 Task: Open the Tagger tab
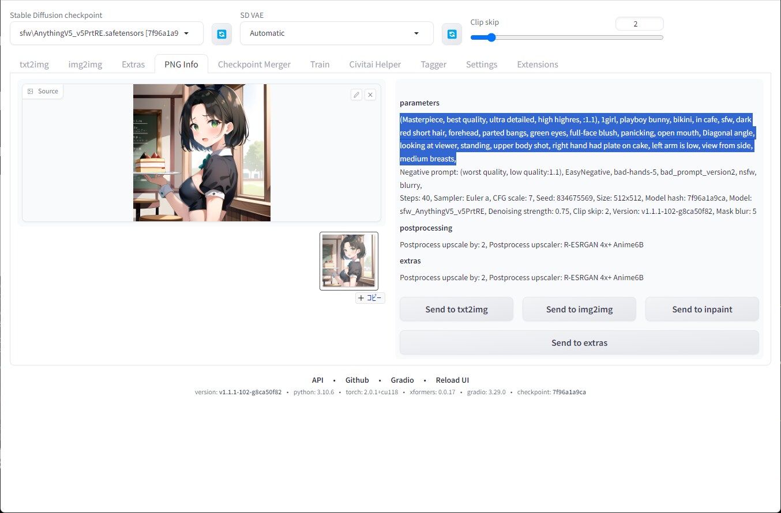click(433, 65)
